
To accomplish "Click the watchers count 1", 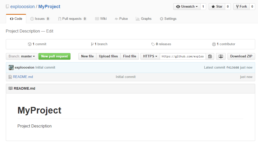I will click(x=203, y=7).
